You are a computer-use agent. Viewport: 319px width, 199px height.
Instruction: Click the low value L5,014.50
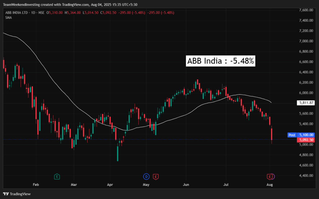click(x=91, y=13)
